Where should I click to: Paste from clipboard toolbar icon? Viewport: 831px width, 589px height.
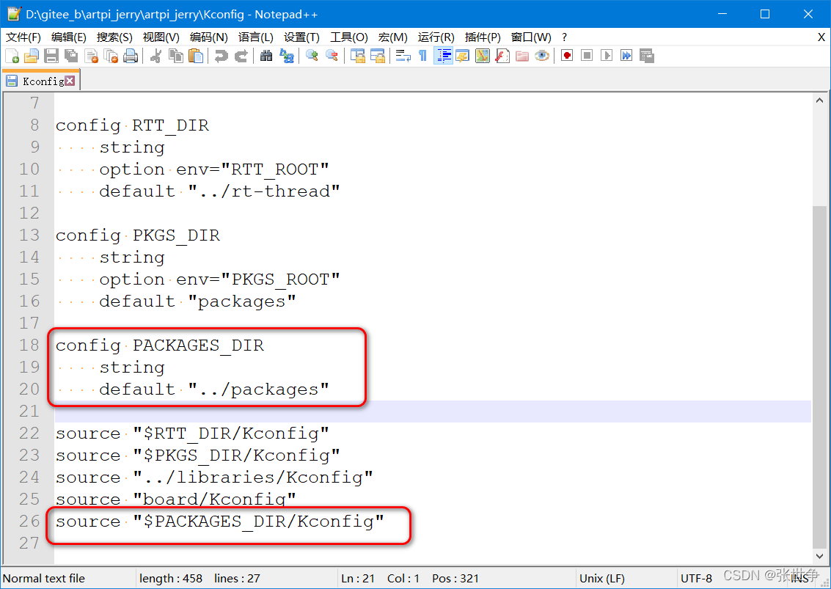[196, 56]
